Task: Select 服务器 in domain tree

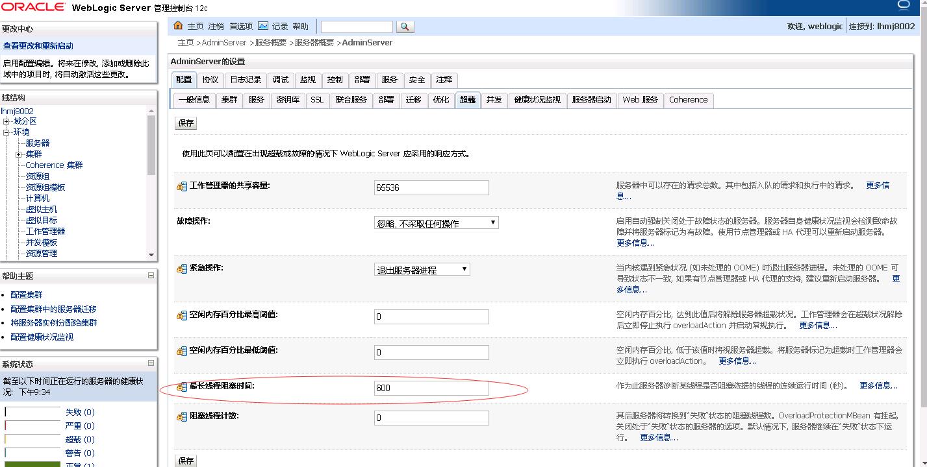Action: (38, 143)
